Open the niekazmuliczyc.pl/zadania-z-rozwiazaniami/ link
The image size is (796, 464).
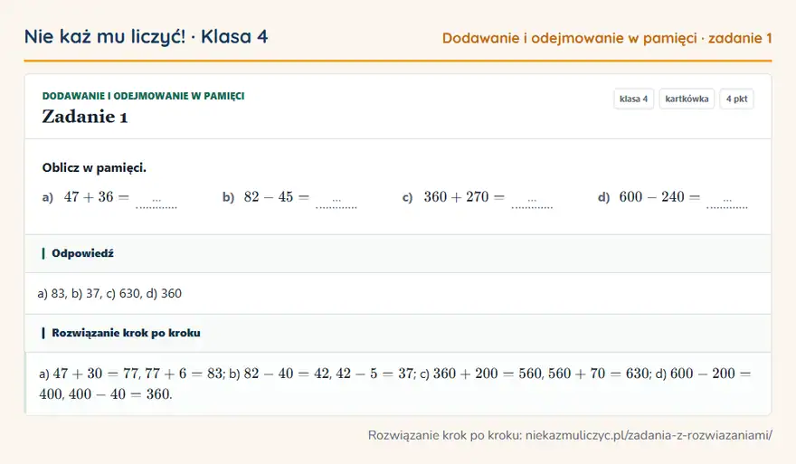point(649,436)
